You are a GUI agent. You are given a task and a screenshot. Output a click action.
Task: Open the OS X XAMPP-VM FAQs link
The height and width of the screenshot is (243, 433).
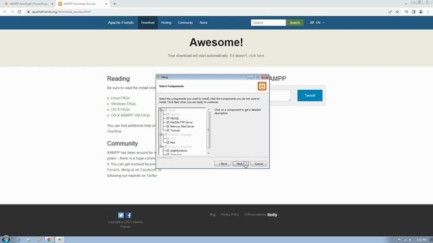pos(131,115)
